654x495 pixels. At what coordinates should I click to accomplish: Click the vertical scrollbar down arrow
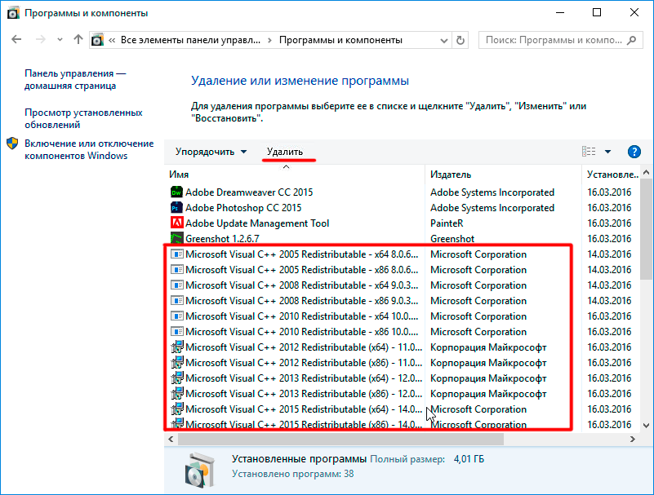coord(646,426)
